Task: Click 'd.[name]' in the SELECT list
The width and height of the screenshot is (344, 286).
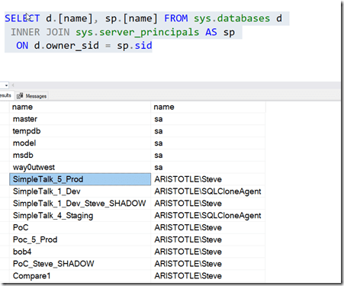Action: 69,18
